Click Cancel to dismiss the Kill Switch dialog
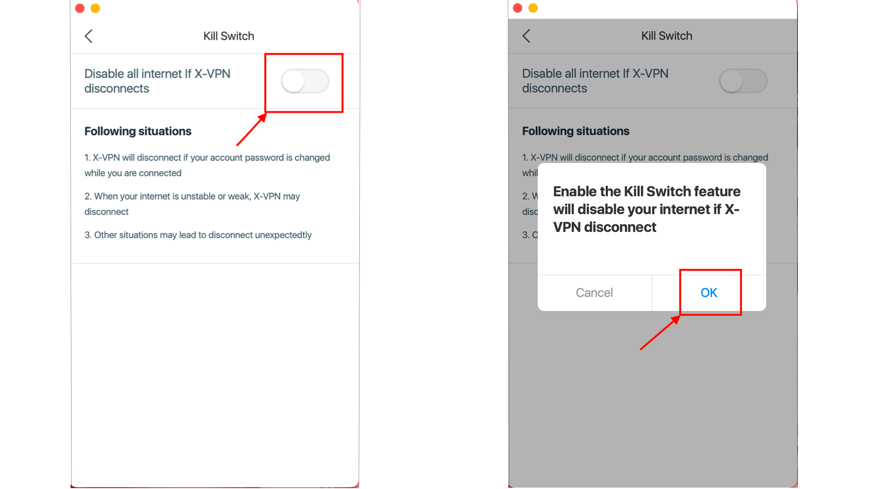Screen dimensions: 869x489 point(594,292)
